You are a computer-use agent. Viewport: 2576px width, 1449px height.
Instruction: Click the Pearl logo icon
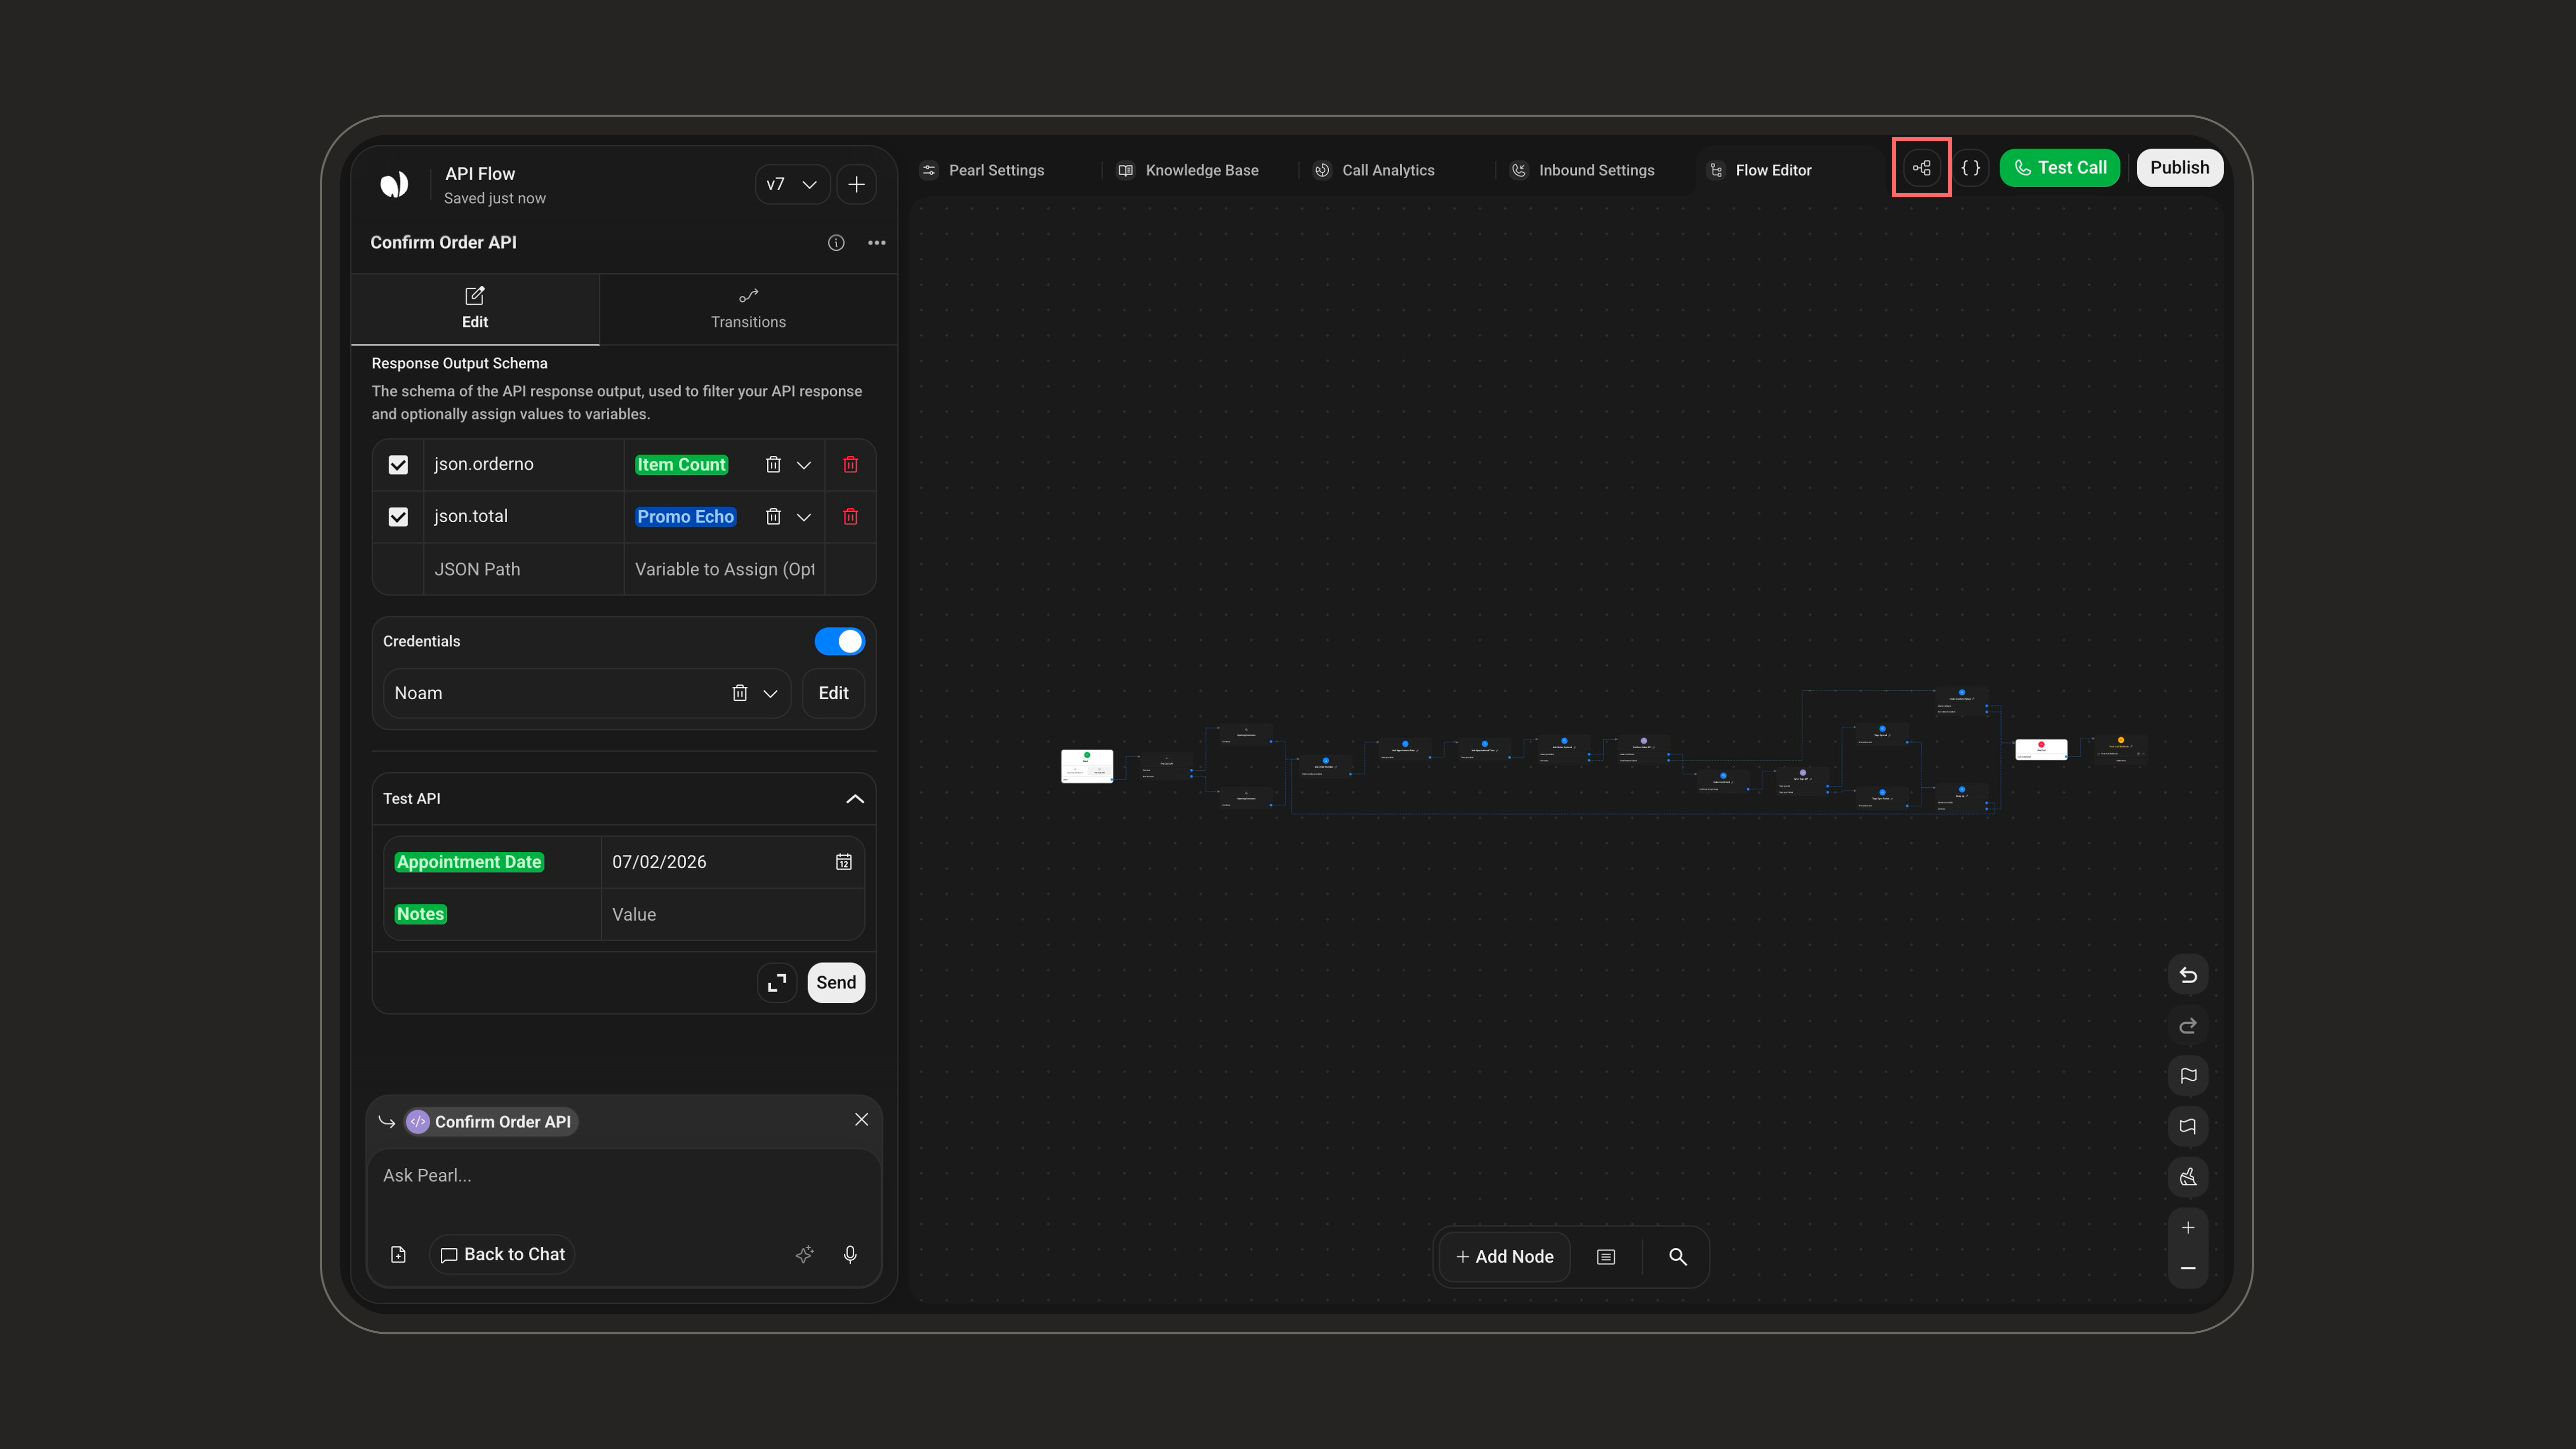click(x=394, y=184)
